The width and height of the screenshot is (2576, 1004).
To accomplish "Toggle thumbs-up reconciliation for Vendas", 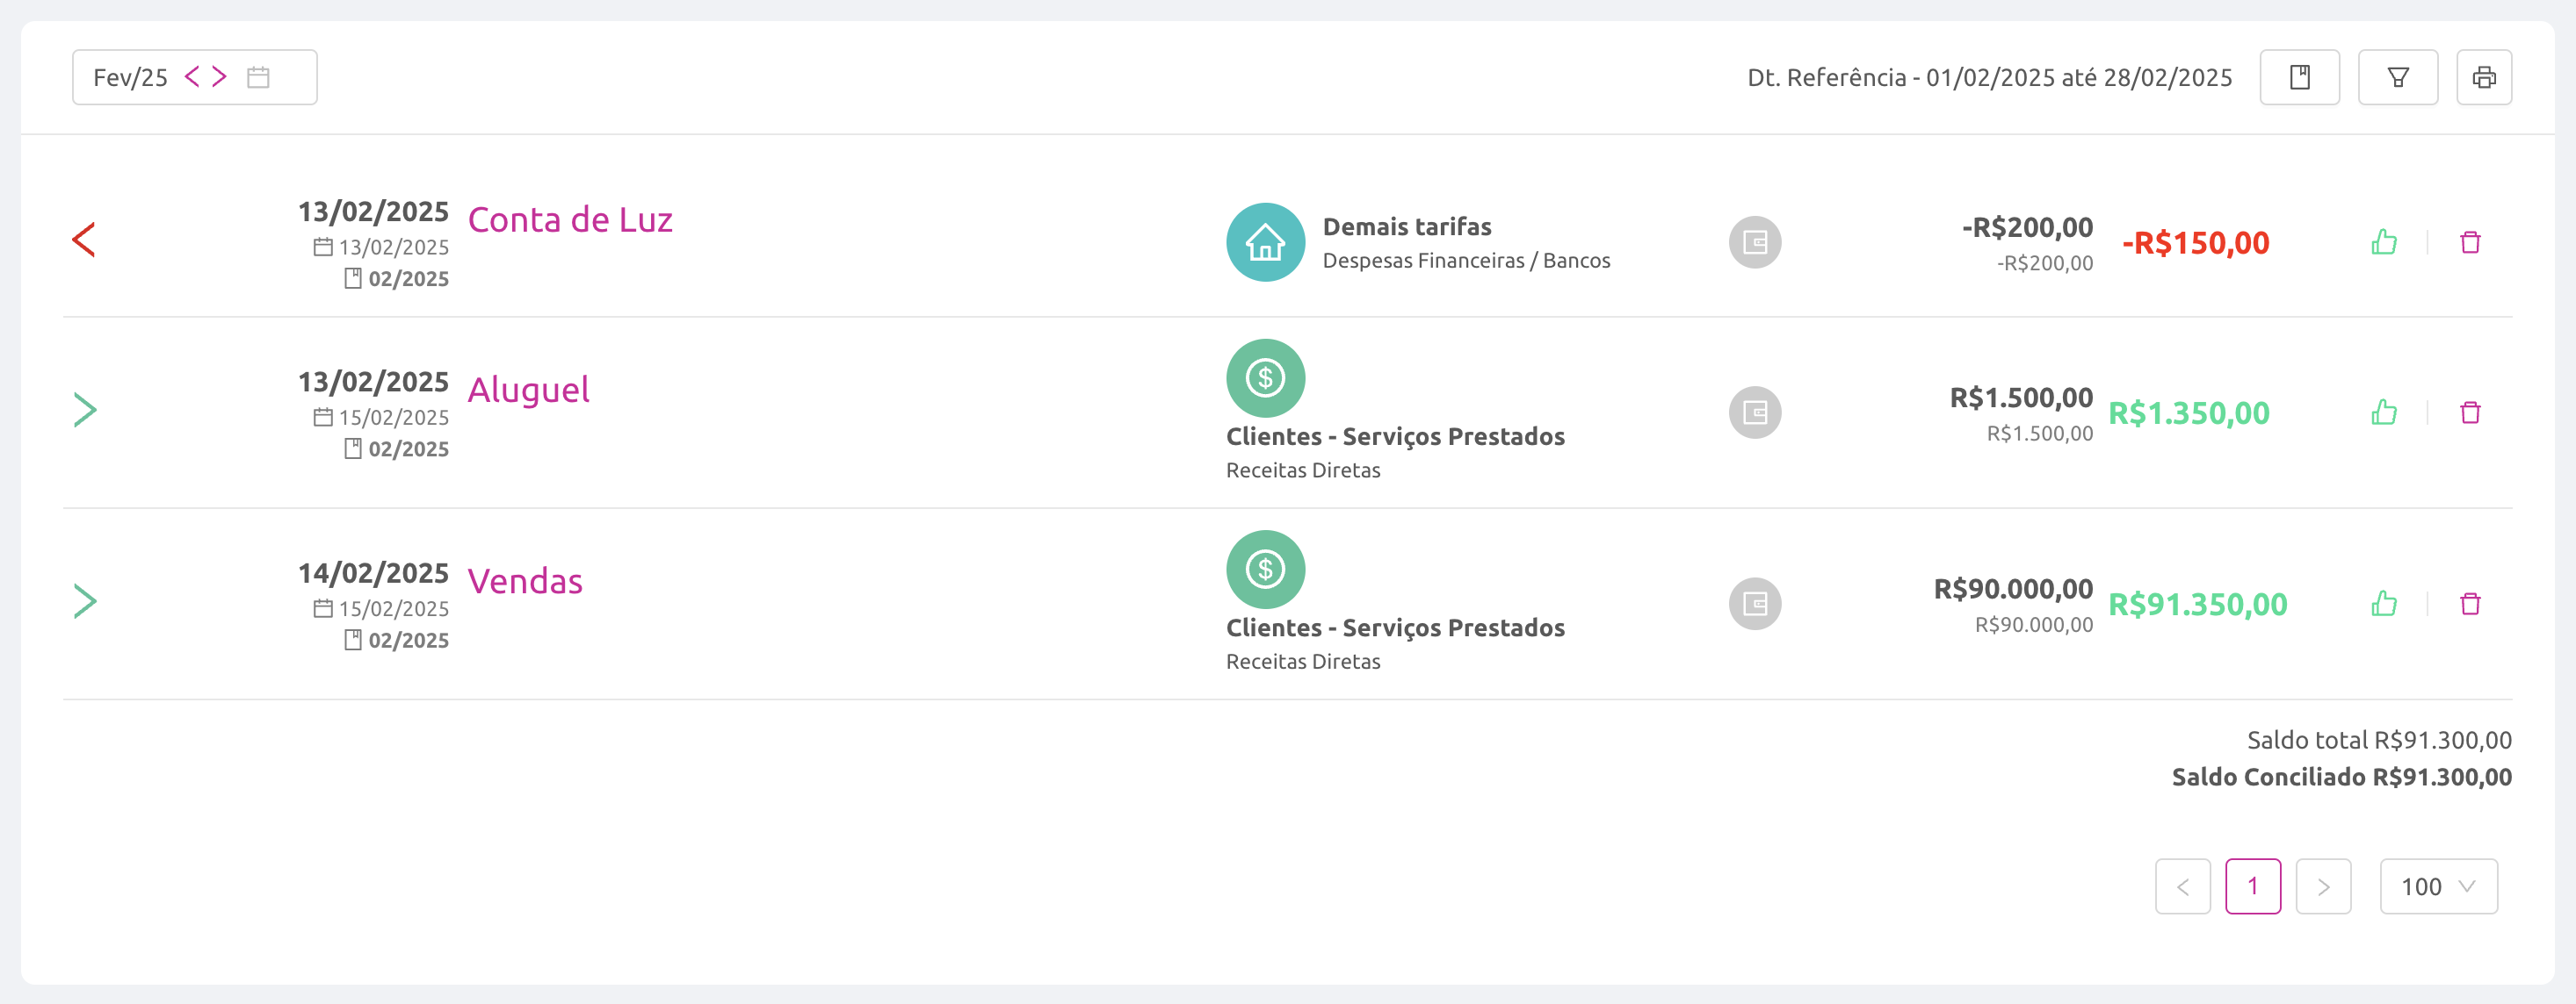I will click(2383, 604).
